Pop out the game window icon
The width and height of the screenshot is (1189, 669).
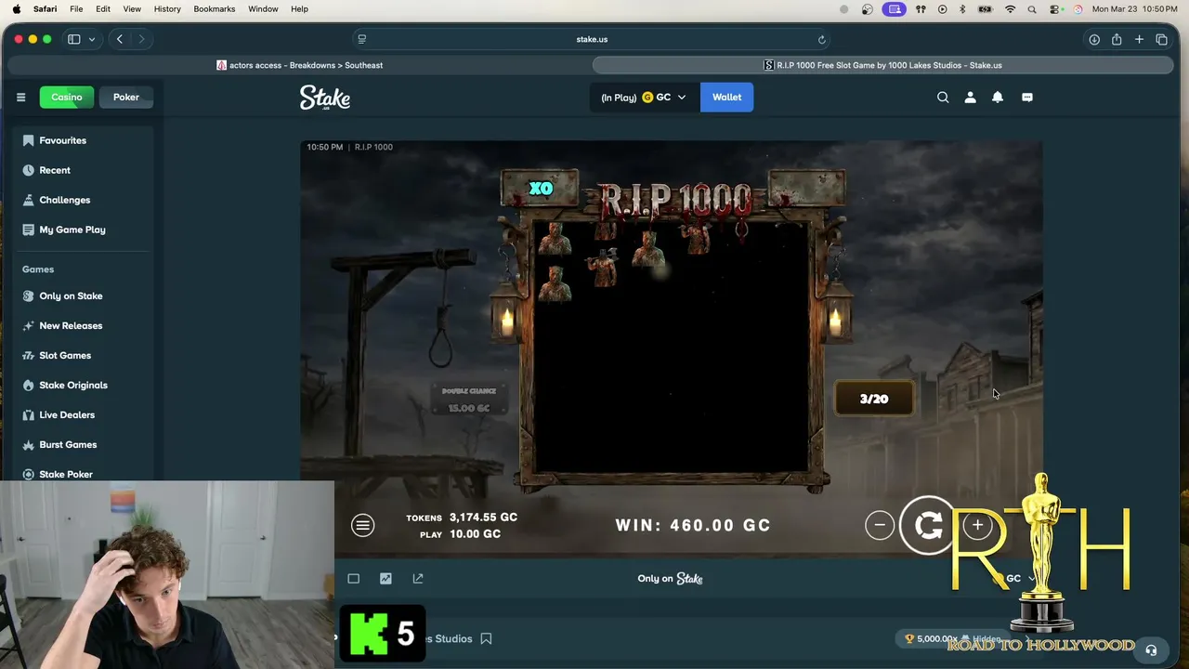point(418,578)
